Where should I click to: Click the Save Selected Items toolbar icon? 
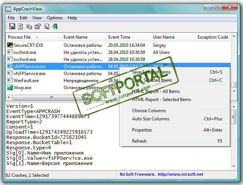click(x=12, y=26)
